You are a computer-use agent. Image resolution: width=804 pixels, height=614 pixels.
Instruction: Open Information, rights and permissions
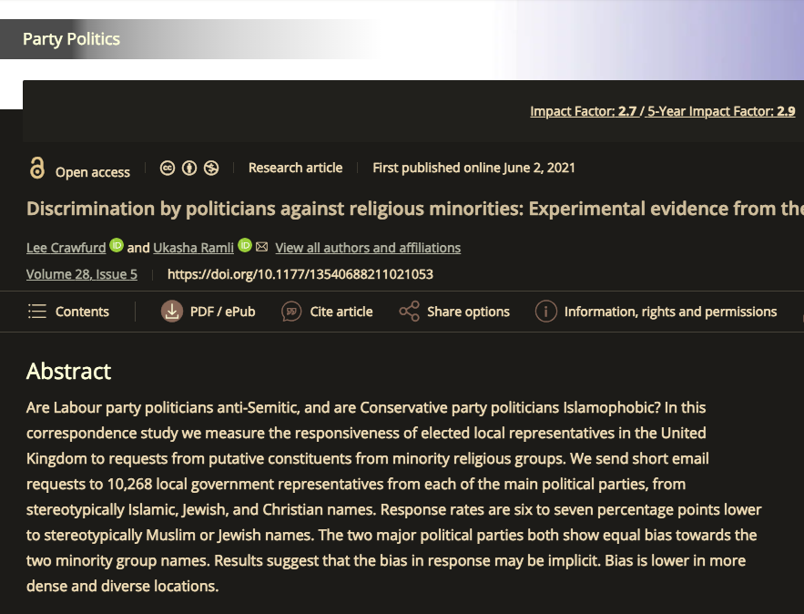click(x=656, y=312)
